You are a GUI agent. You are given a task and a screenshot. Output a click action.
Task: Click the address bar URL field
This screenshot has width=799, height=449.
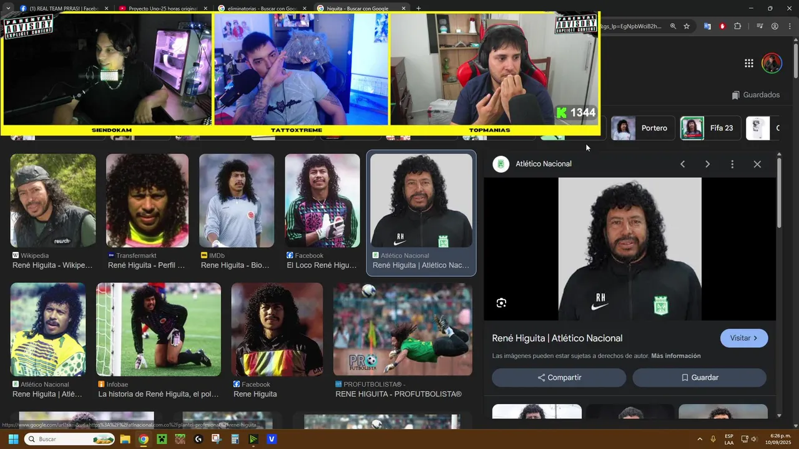pyautogui.click(x=630, y=26)
